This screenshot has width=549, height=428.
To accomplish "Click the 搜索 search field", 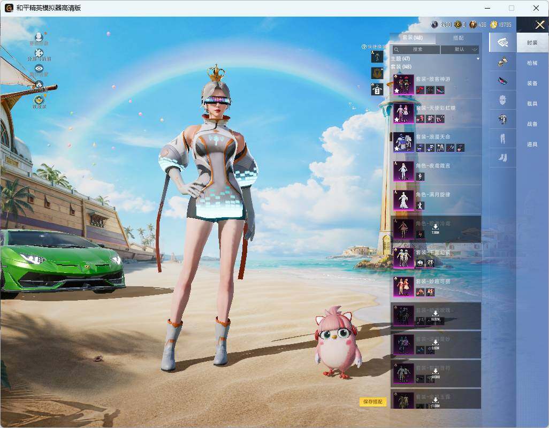I will click(416, 50).
